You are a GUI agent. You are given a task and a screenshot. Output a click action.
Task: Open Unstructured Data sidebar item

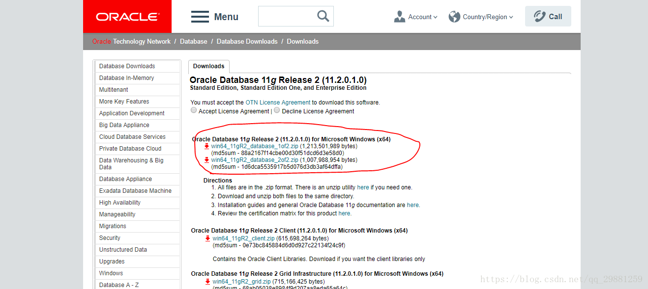(138, 250)
